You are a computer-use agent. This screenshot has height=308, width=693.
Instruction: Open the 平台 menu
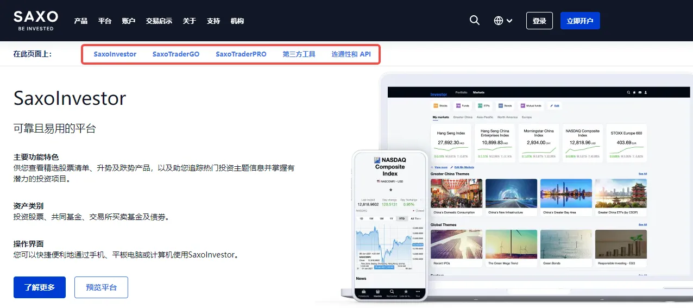(105, 21)
